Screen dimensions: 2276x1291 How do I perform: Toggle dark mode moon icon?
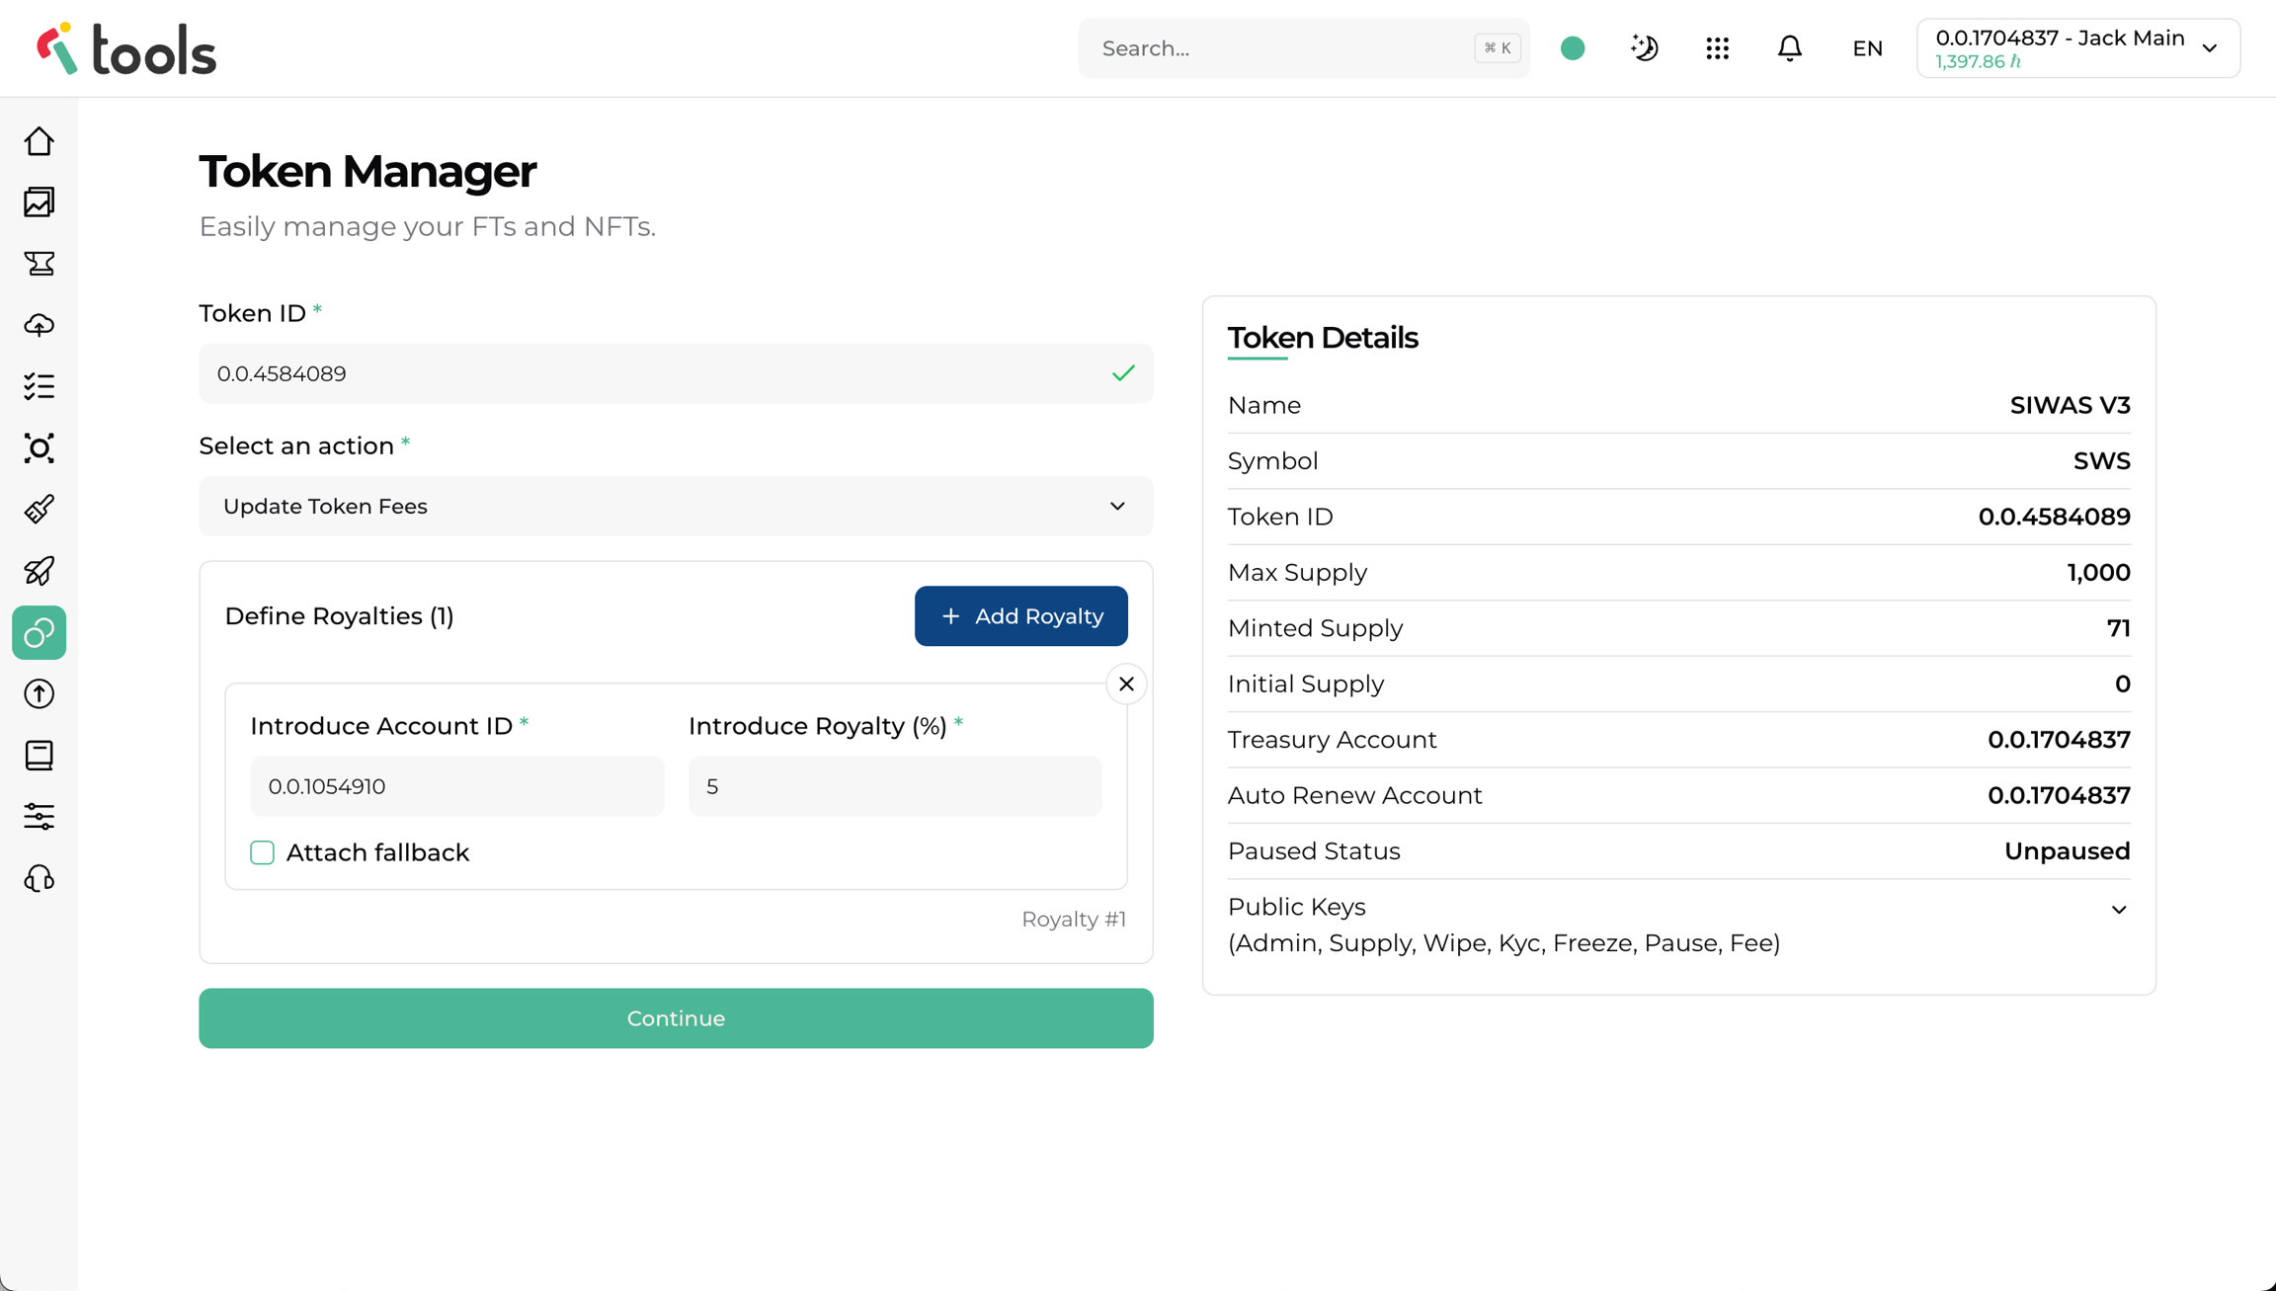click(1644, 48)
